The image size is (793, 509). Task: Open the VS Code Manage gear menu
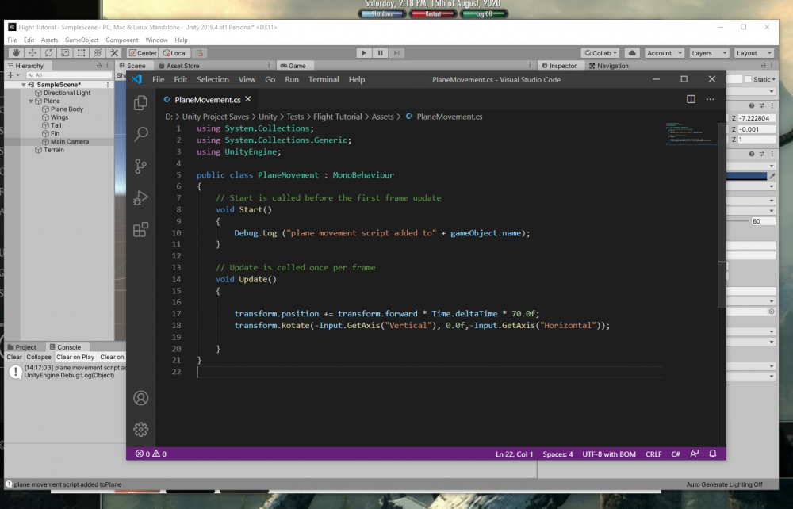pos(140,429)
